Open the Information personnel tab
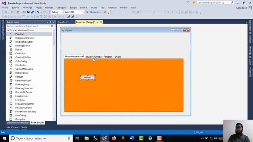The height and width of the screenshot is (142, 253). (x=74, y=56)
